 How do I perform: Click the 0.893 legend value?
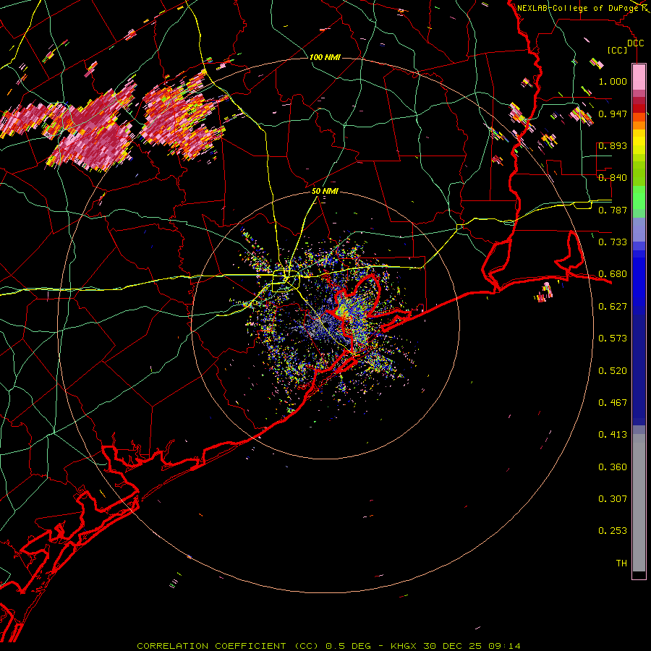click(613, 145)
